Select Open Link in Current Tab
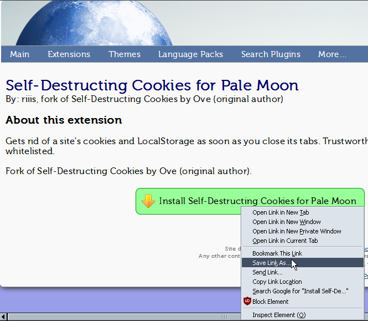 tap(303, 241)
